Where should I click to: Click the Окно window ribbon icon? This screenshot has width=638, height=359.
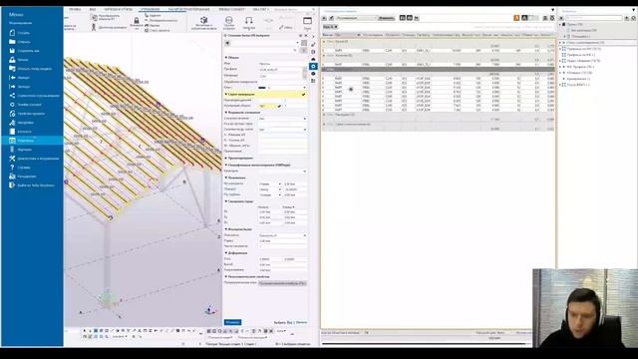pyautogui.click(x=308, y=22)
